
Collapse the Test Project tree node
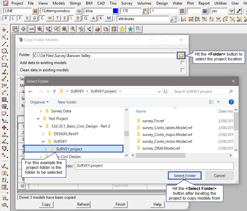[x=38, y=119]
